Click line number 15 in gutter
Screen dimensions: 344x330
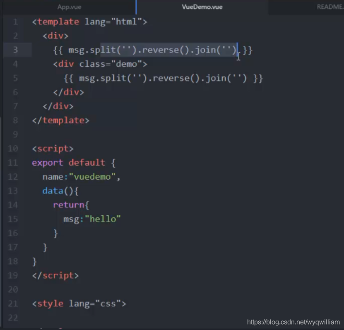coord(13,219)
